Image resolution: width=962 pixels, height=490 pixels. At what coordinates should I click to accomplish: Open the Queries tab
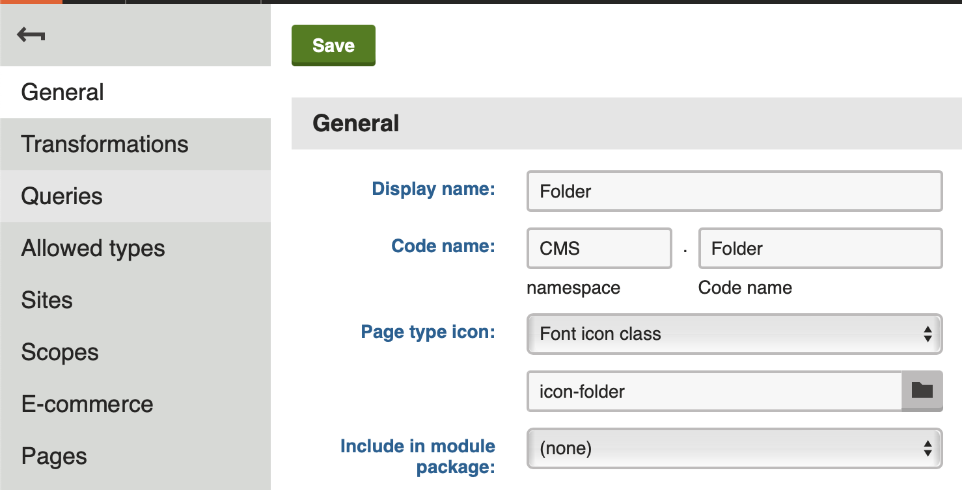coord(135,196)
